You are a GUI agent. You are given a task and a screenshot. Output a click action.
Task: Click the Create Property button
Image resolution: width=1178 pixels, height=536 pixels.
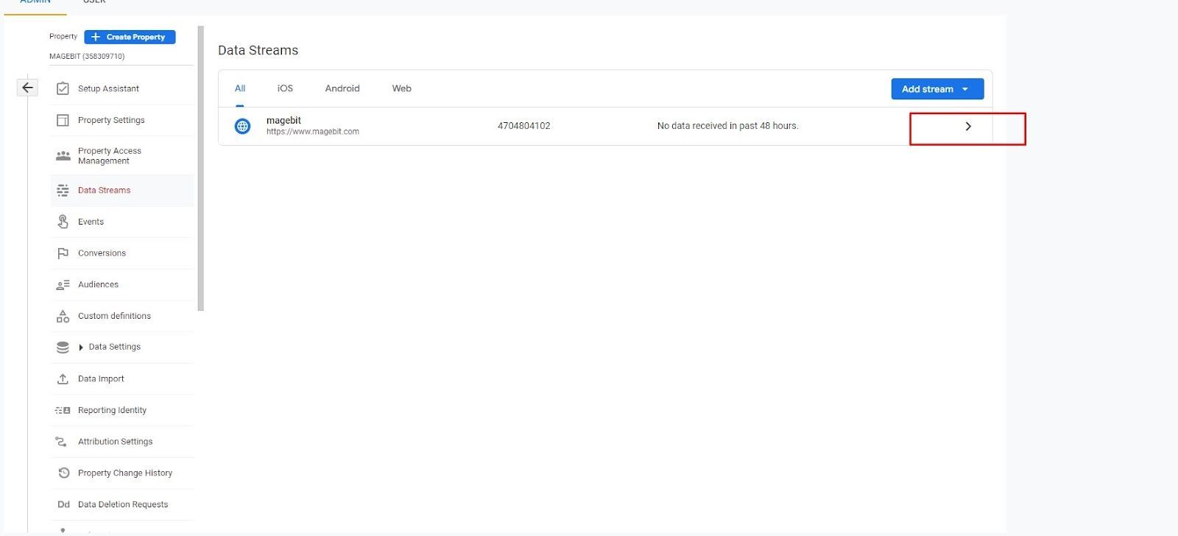pos(130,37)
